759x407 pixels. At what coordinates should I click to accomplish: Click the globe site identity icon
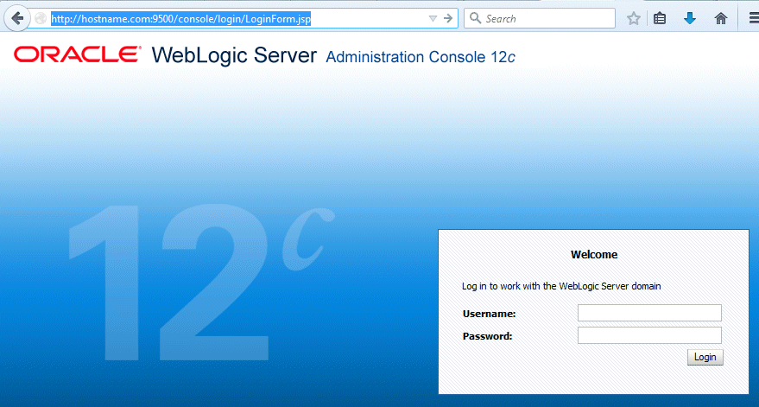click(x=41, y=19)
